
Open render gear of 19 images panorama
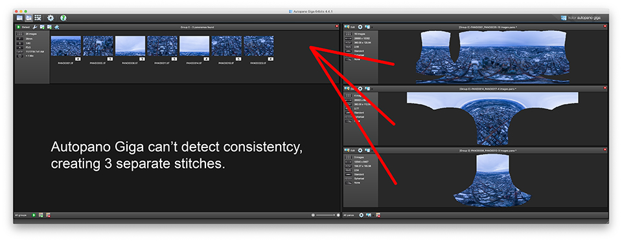[x=360, y=27]
